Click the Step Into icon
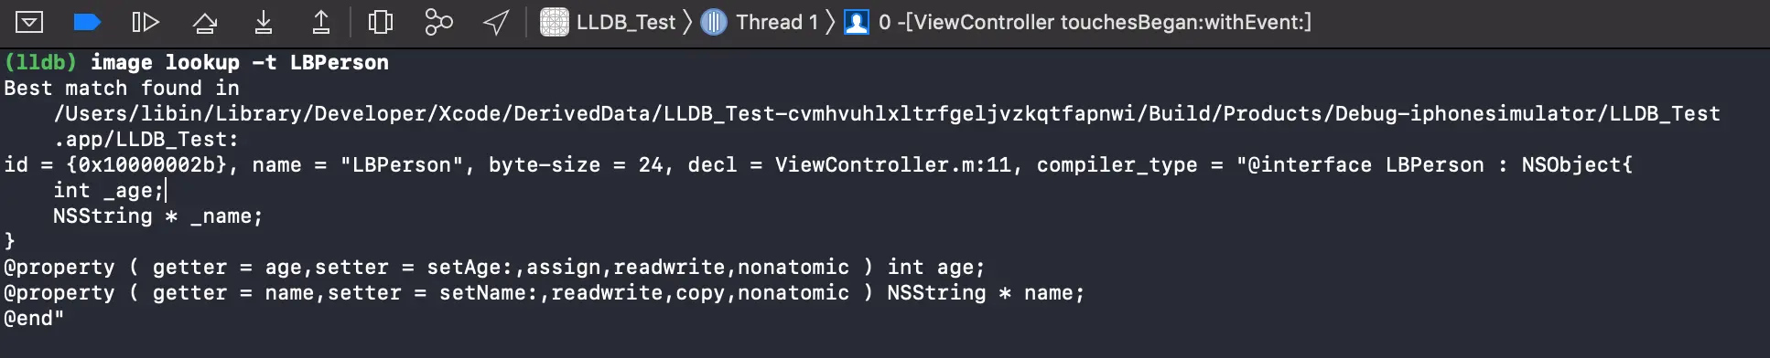This screenshot has width=1770, height=358. coord(264,22)
